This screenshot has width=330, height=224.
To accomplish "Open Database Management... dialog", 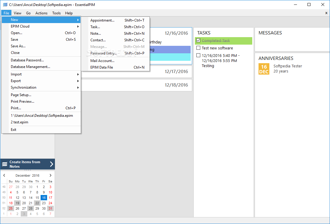I will (41, 67).
